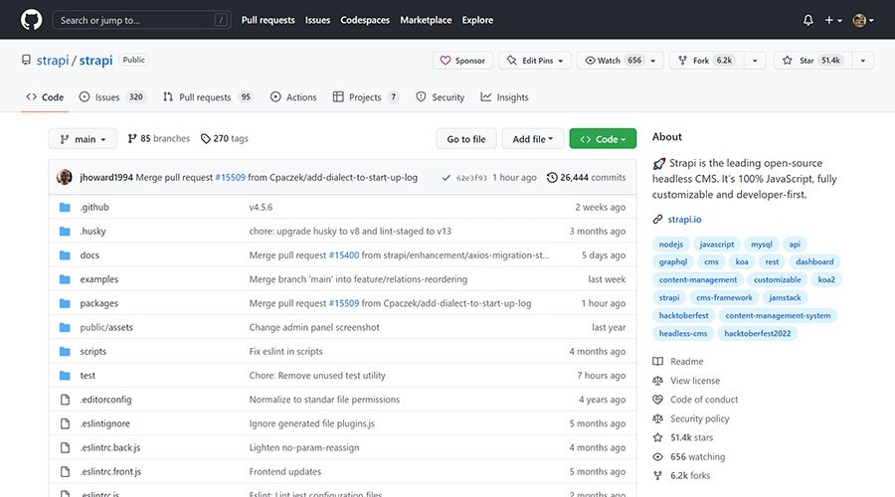The image size is (895, 497).
Task: Open the .editorconfig file
Action: click(x=105, y=400)
